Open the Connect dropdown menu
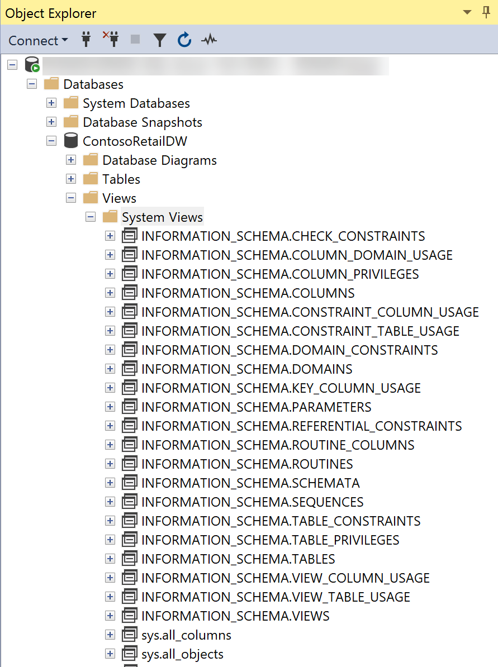This screenshot has width=498, height=667. [38, 40]
